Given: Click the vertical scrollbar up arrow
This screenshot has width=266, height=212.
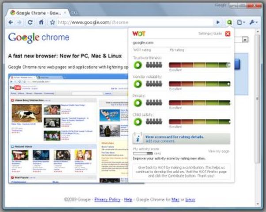Looking at the screenshot, I should point(258,31).
